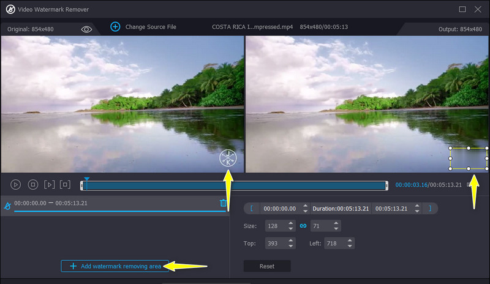This screenshot has width=490, height=284.
Task: Click the start time input field
Action: tap(279, 209)
